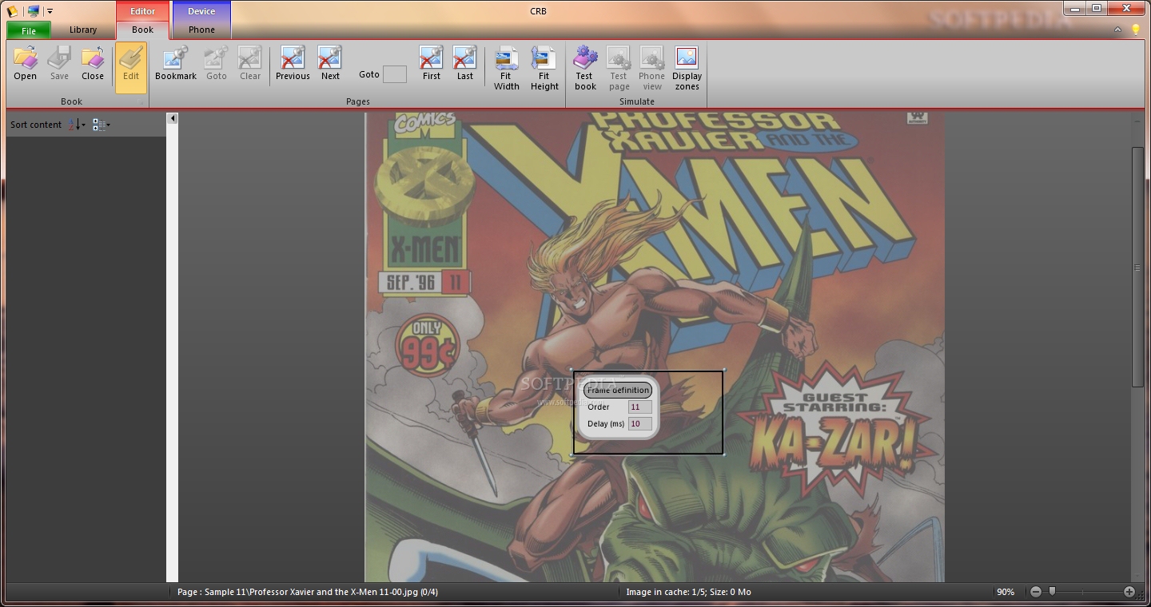Screen dimensions: 1151x607
Task: Click the 'Image in cache' status text
Action: pos(688,592)
